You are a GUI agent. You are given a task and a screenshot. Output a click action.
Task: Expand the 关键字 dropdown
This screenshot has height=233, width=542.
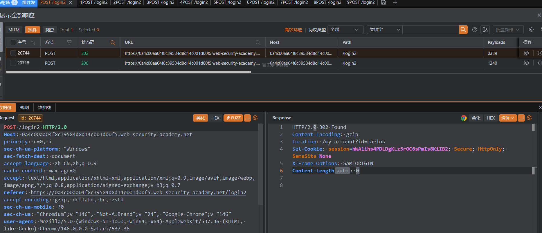click(384, 30)
